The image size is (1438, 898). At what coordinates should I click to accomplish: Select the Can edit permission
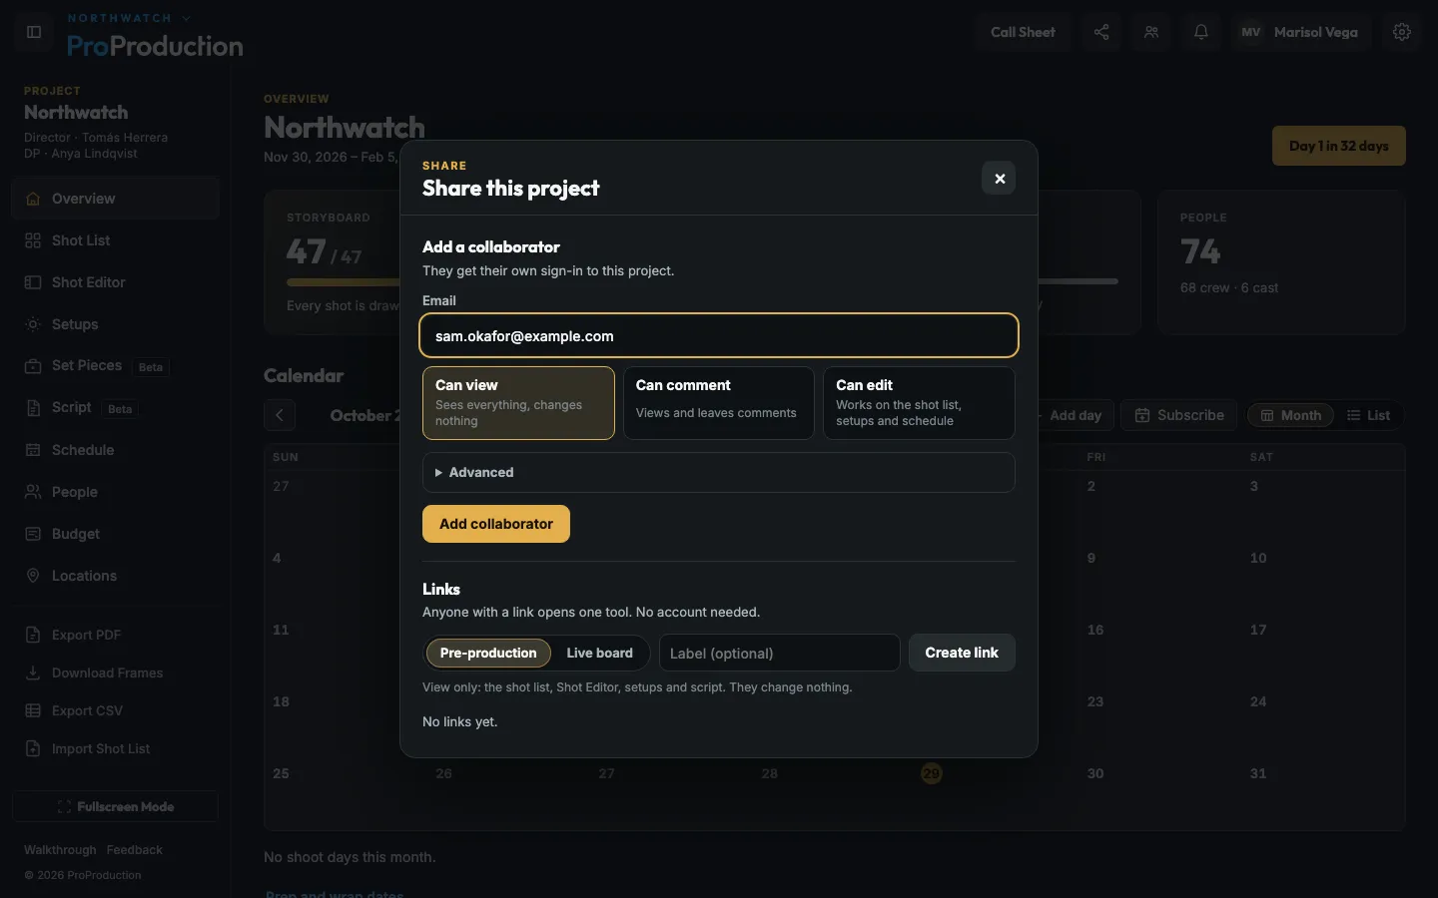click(919, 403)
